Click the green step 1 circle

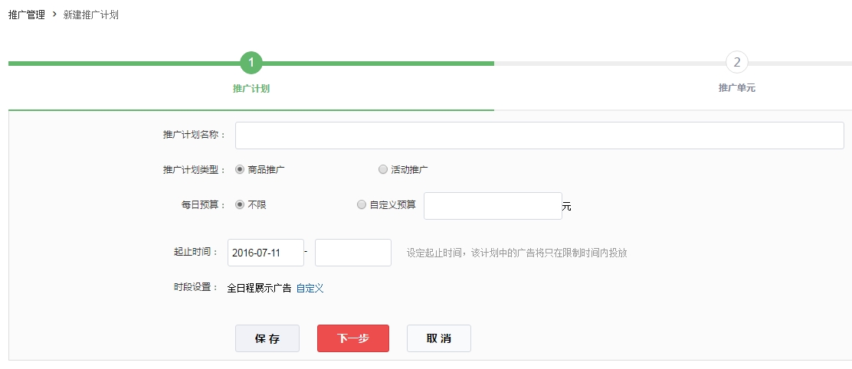(251, 63)
